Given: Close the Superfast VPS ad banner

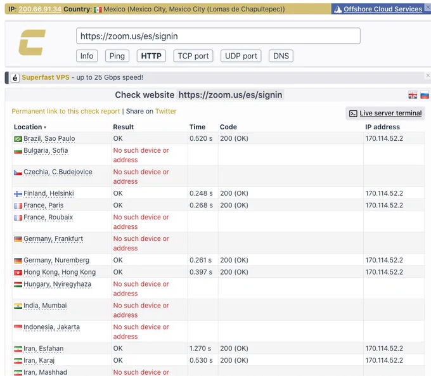Looking at the screenshot, I should [428, 75].
